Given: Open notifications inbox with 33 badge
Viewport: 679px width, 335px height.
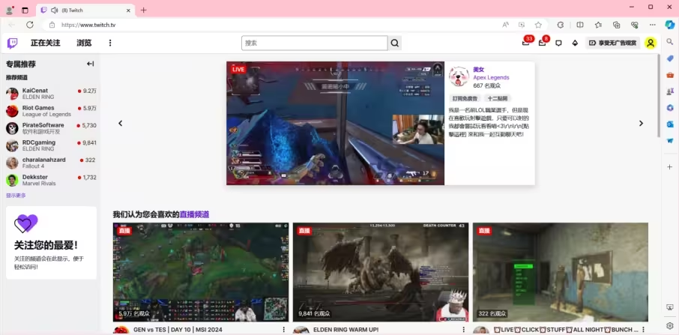Looking at the screenshot, I should coord(525,43).
